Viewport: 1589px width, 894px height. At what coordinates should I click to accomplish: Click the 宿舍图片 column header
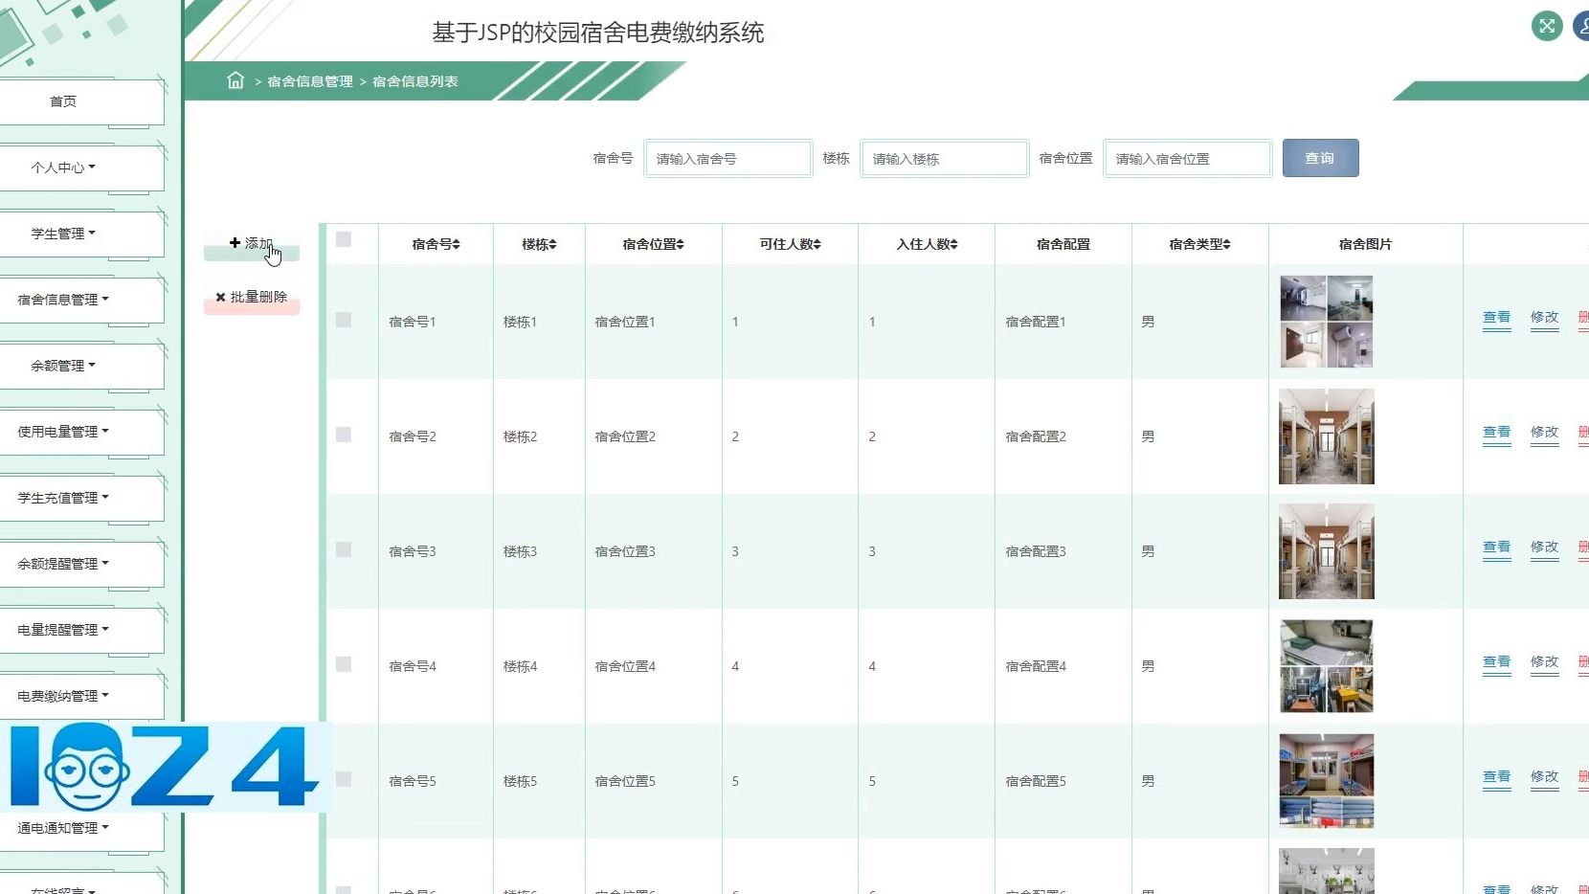(x=1365, y=245)
